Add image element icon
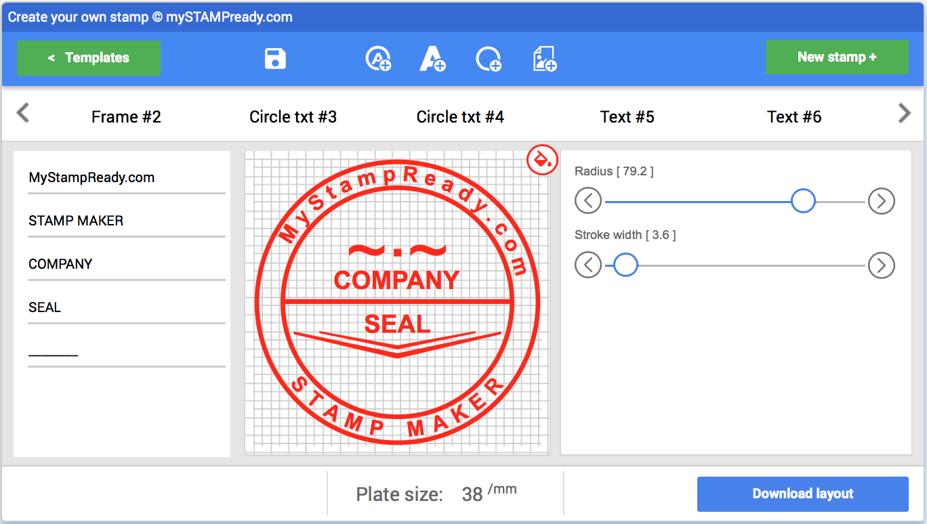927x524 pixels. (x=545, y=59)
